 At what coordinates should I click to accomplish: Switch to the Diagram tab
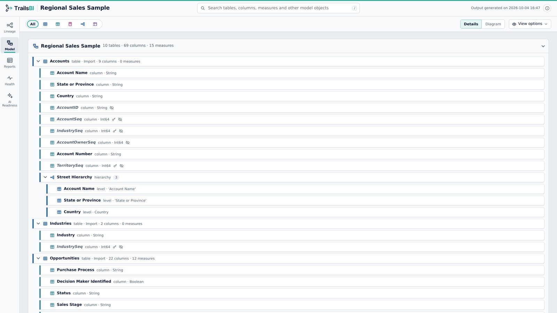pyautogui.click(x=493, y=24)
